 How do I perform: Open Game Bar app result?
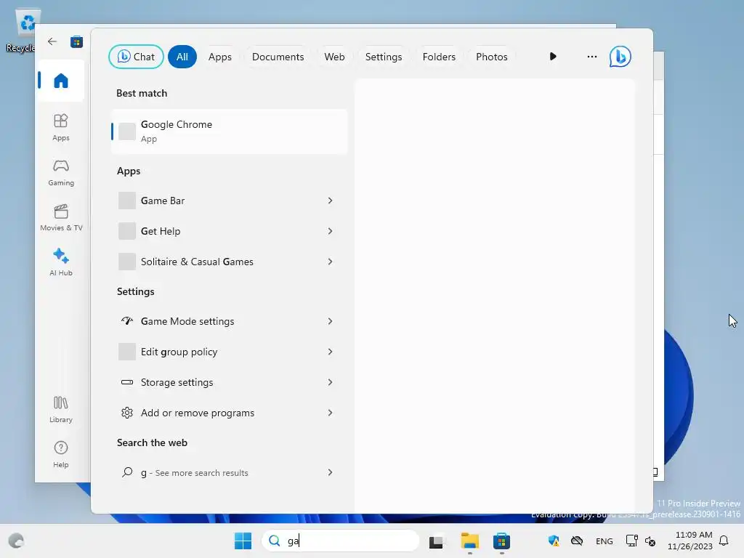click(x=229, y=201)
